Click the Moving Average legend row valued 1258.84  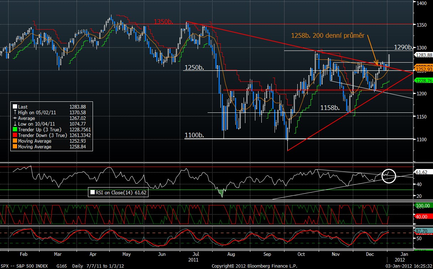51,147
